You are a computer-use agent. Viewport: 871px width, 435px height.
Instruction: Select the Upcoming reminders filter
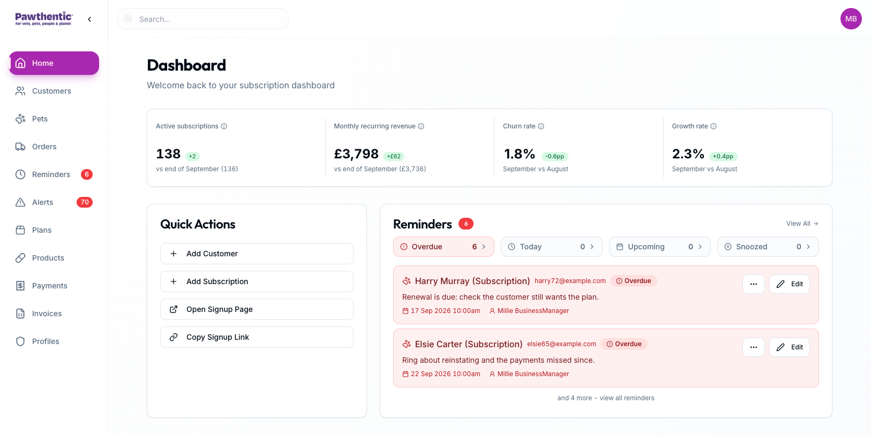pos(660,247)
